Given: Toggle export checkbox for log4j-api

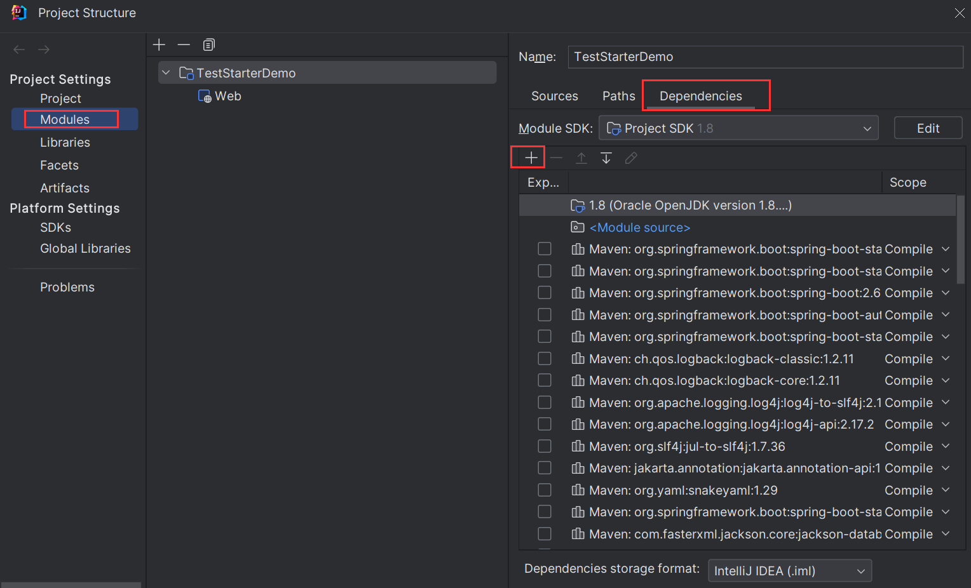Looking at the screenshot, I should [545, 424].
